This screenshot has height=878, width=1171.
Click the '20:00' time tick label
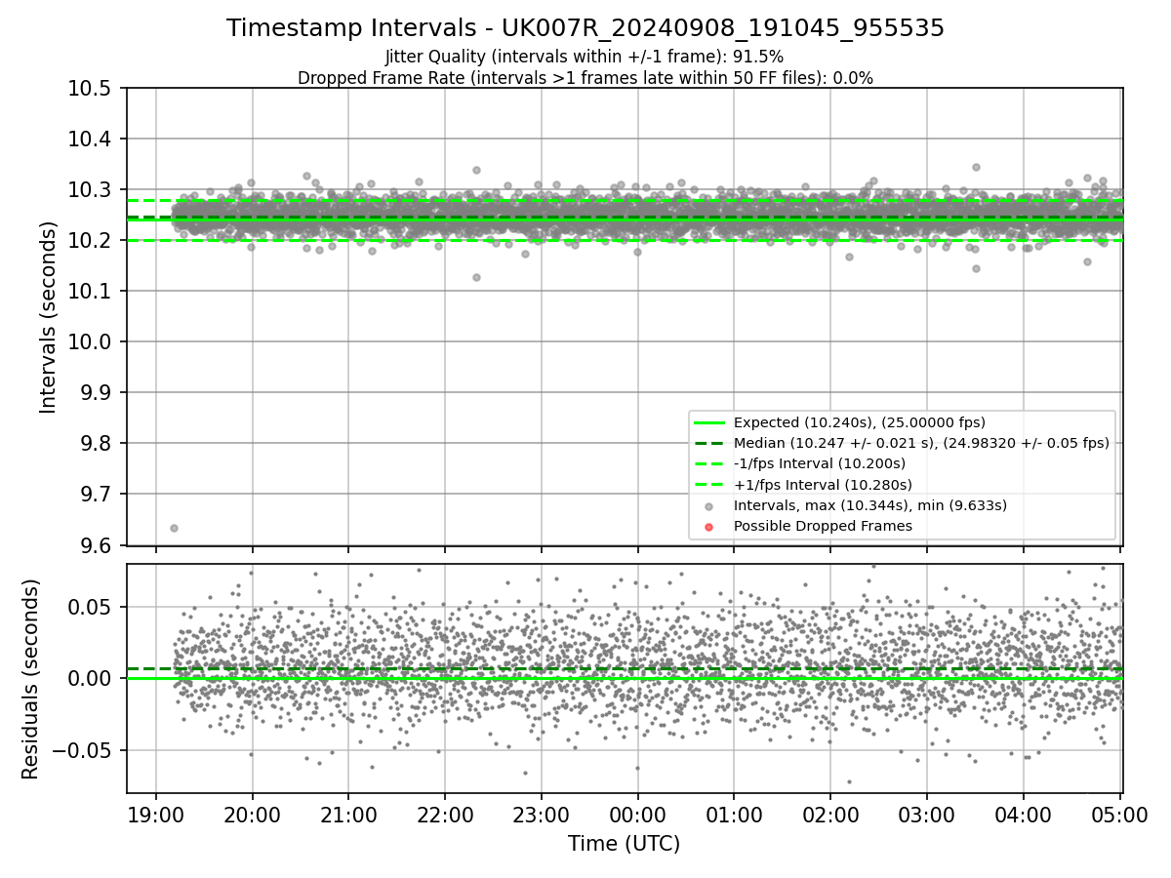253,814
